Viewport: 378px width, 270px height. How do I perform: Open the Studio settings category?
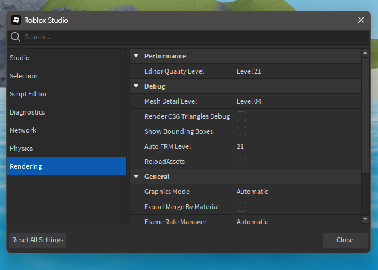(67, 58)
